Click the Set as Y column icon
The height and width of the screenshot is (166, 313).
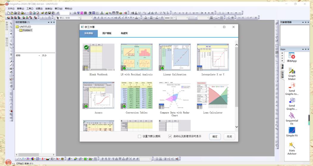point(183,13)
